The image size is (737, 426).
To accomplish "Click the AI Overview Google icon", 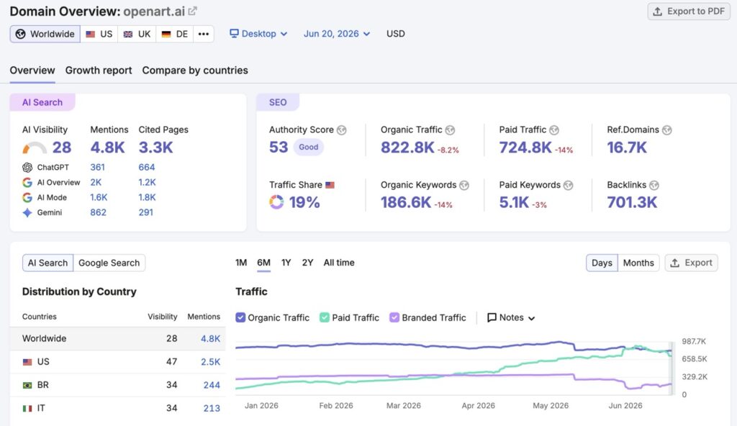I will click(27, 183).
